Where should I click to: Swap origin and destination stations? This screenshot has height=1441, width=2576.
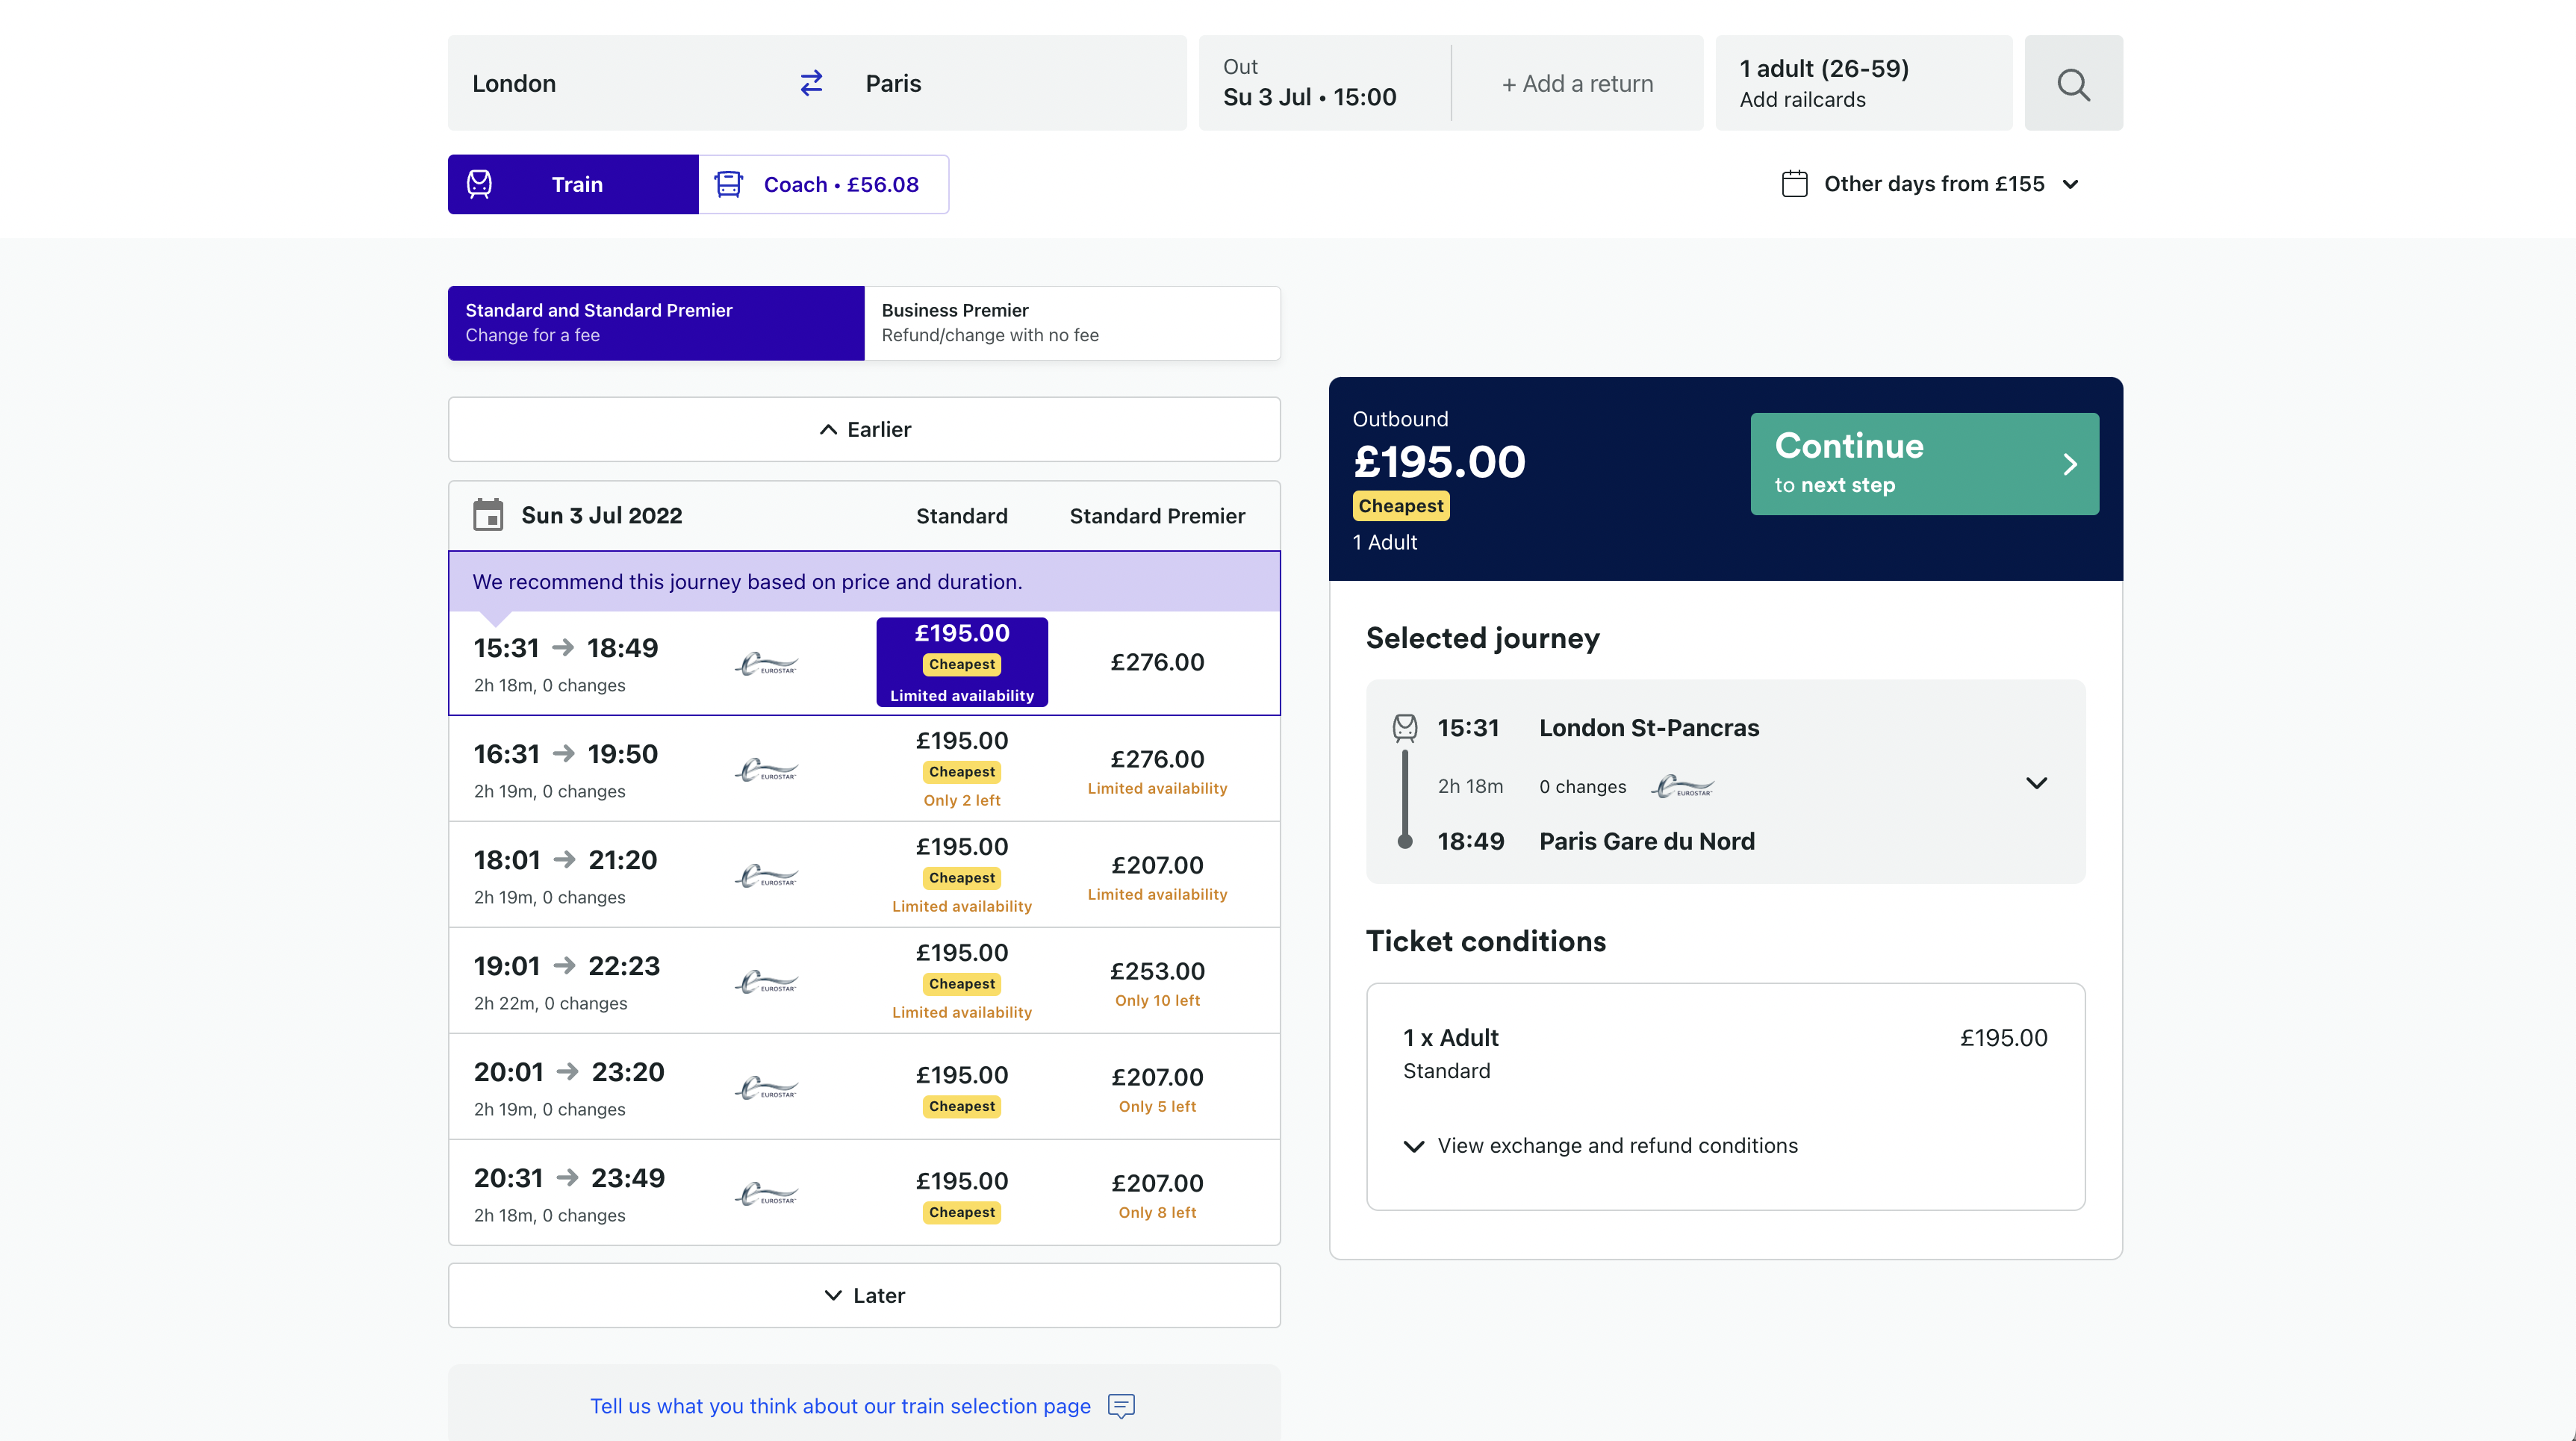point(811,83)
